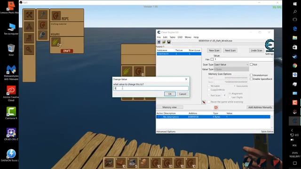Open File Explorer from the taskbar

pyautogui.click(x=295, y=38)
